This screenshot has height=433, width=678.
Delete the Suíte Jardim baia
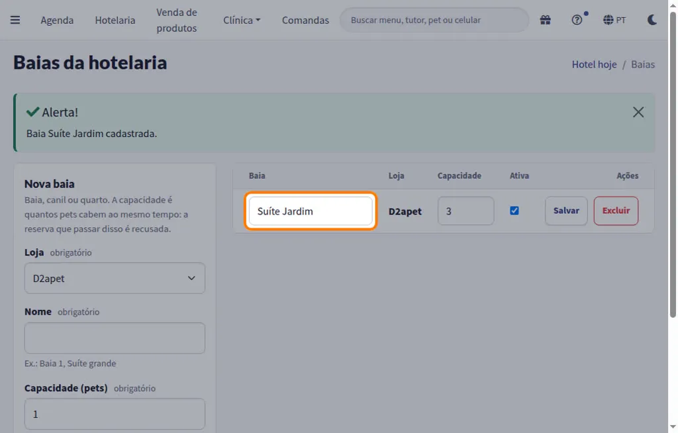(x=616, y=211)
